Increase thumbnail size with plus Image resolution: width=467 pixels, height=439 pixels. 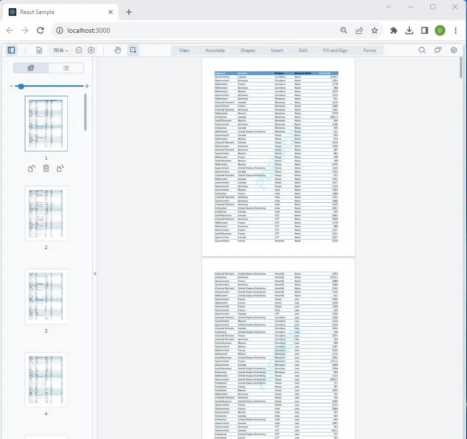87,86
